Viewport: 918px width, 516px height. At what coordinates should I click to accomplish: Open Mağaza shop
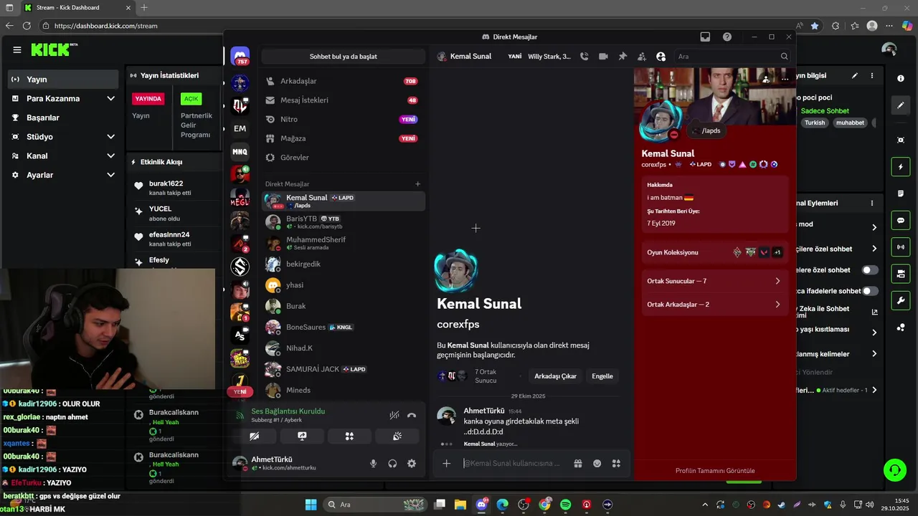(344, 138)
